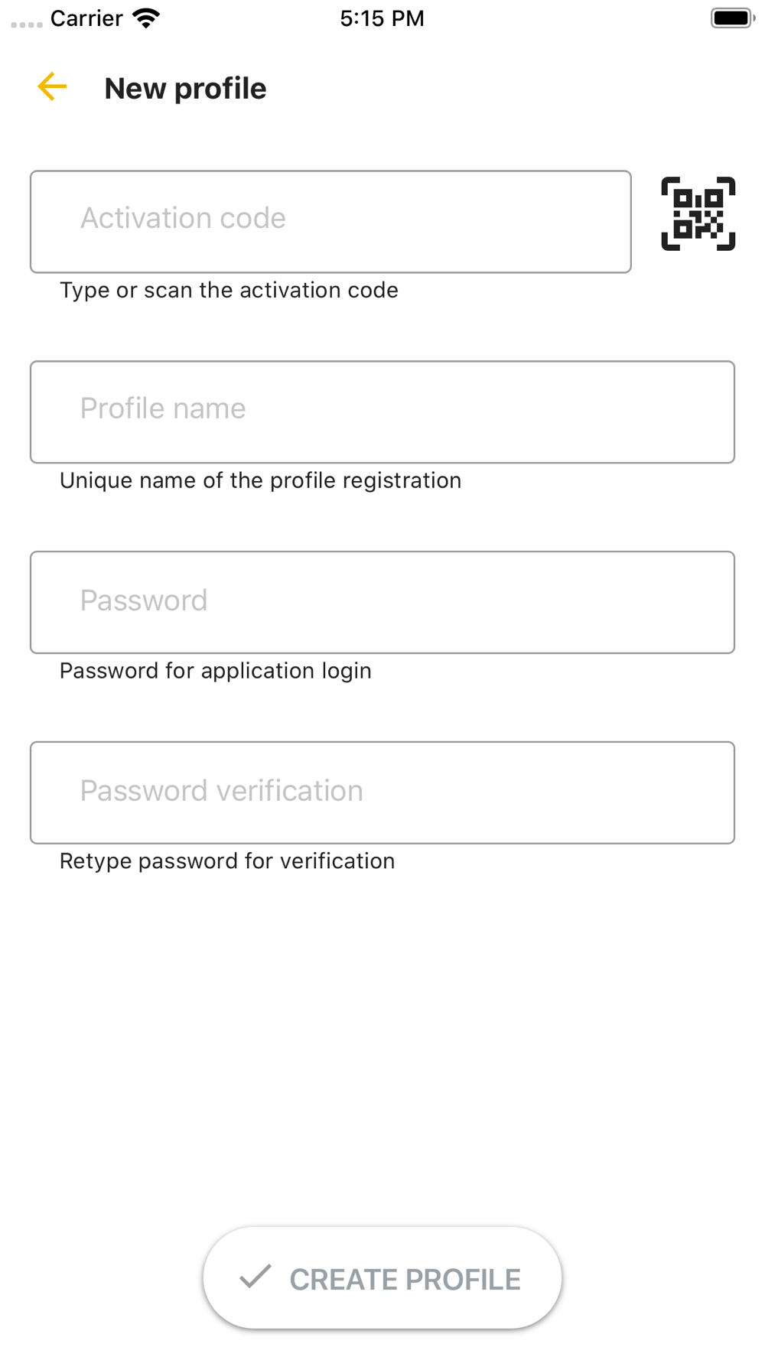Tap the Wi-Fi status icon
This screenshot has height=1360, width=765.
point(145,18)
